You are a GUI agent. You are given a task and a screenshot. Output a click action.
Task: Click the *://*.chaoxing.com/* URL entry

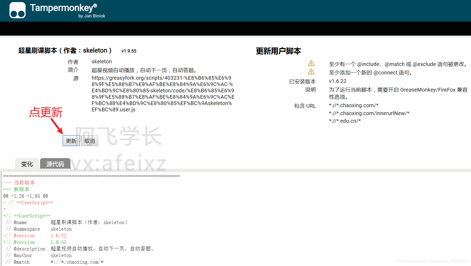[354, 105]
